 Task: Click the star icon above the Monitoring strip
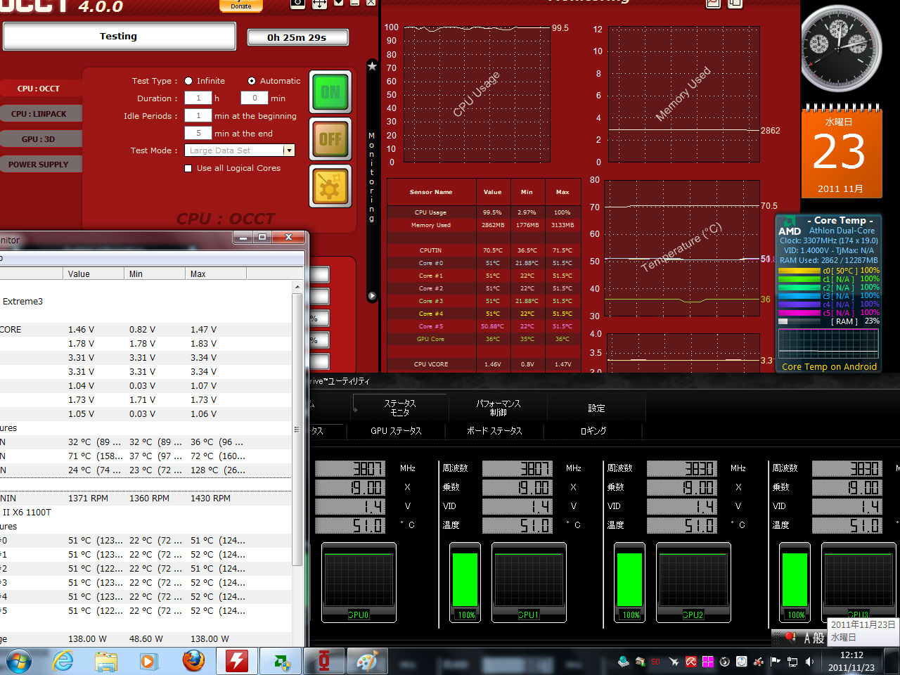[x=372, y=66]
